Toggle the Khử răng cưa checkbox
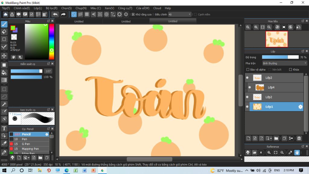 pyautogui.click(x=133, y=14)
